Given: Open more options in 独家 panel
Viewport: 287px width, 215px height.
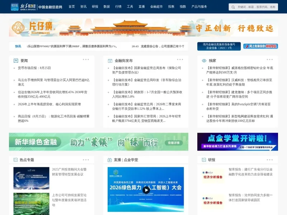Looking at the screenshot, I should tap(270, 59).
